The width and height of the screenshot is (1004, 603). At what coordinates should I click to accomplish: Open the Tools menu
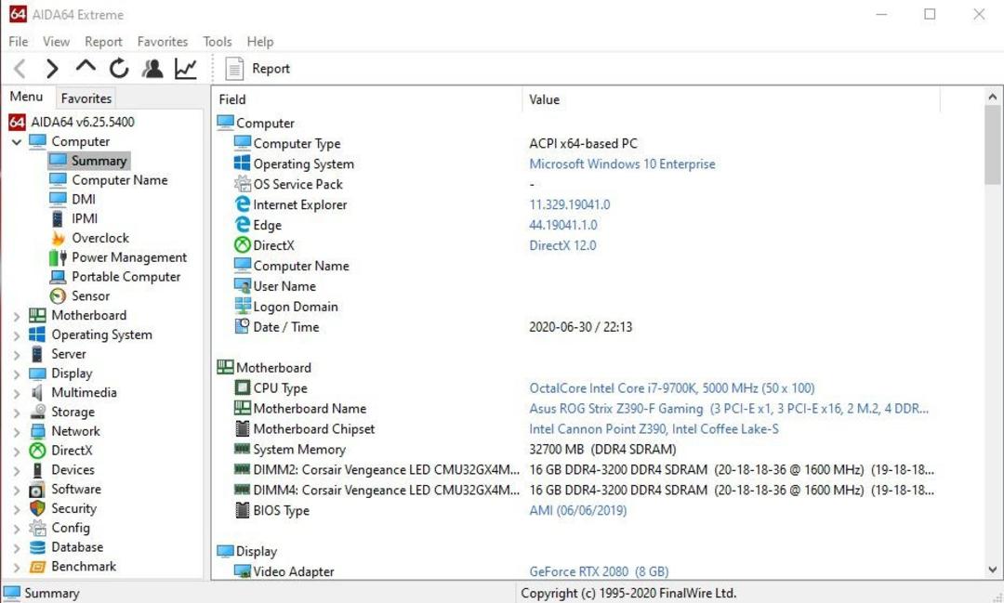[x=217, y=42]
